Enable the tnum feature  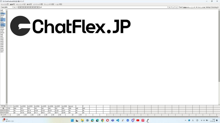pos(3,50)
